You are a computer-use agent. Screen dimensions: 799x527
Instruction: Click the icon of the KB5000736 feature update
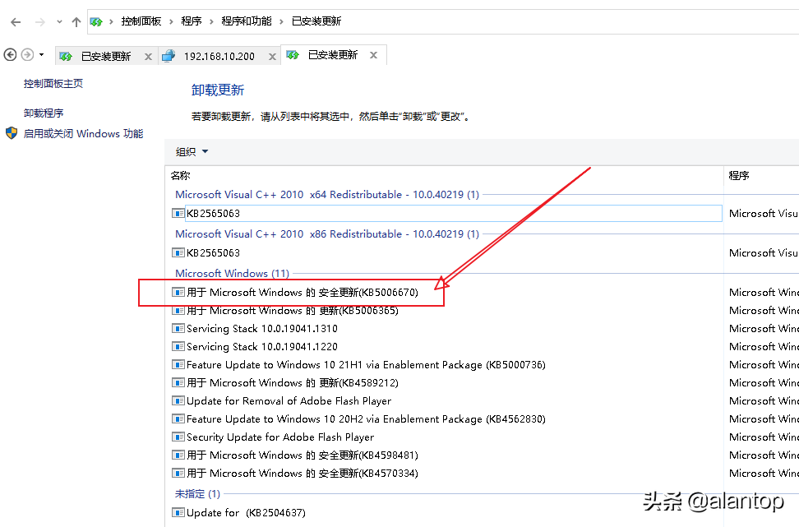click(178, 365)
